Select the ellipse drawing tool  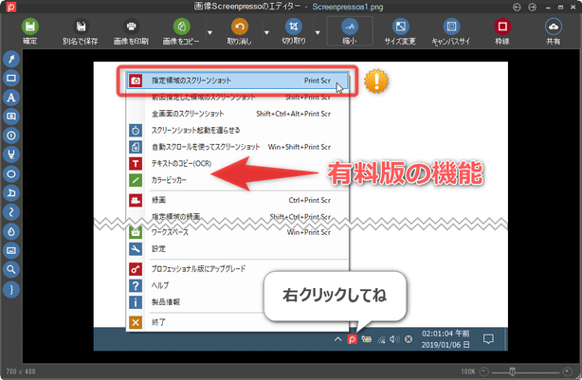tap(11, 173)
